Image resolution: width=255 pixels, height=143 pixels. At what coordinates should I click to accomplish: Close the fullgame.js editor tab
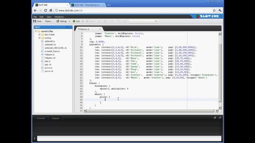coord(100,29)
